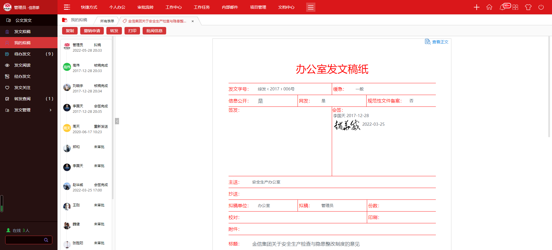Click the sidebar search input field

coord(24,240)
